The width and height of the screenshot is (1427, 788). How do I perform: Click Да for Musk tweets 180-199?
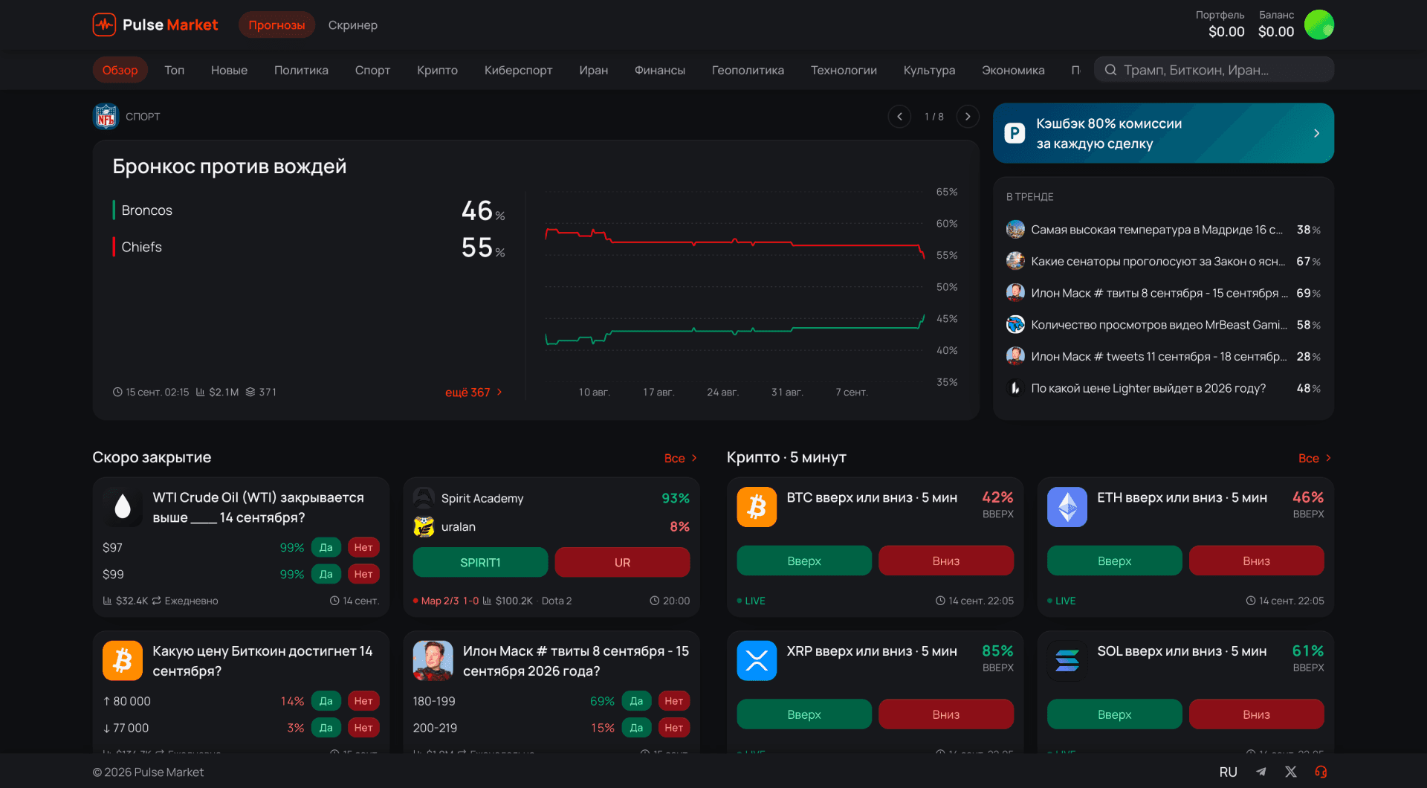[637, 701]
